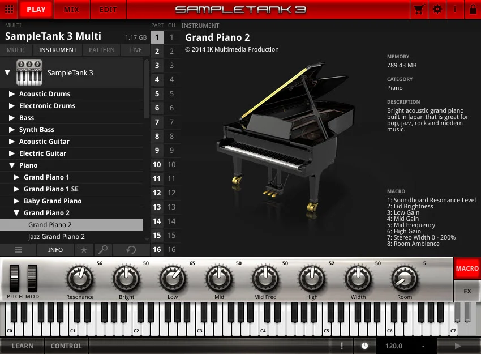
Task: Toggle the MACRO panel button
Action: pos(467,268)
